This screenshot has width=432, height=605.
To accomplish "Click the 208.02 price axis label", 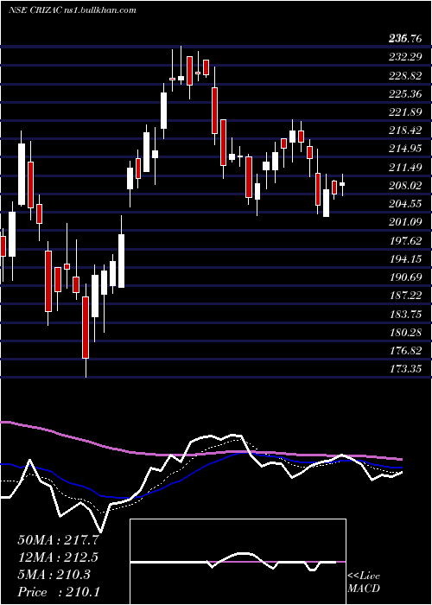I will (x=405, y=186).
